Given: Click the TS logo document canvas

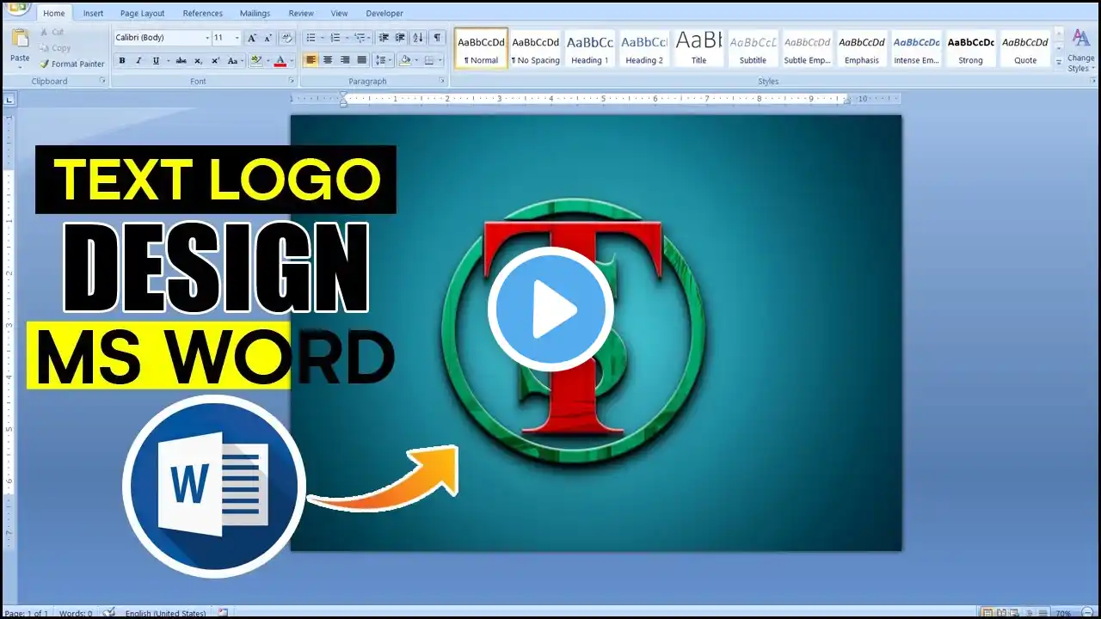Looking at the screenshot, I should pos(596,333).
